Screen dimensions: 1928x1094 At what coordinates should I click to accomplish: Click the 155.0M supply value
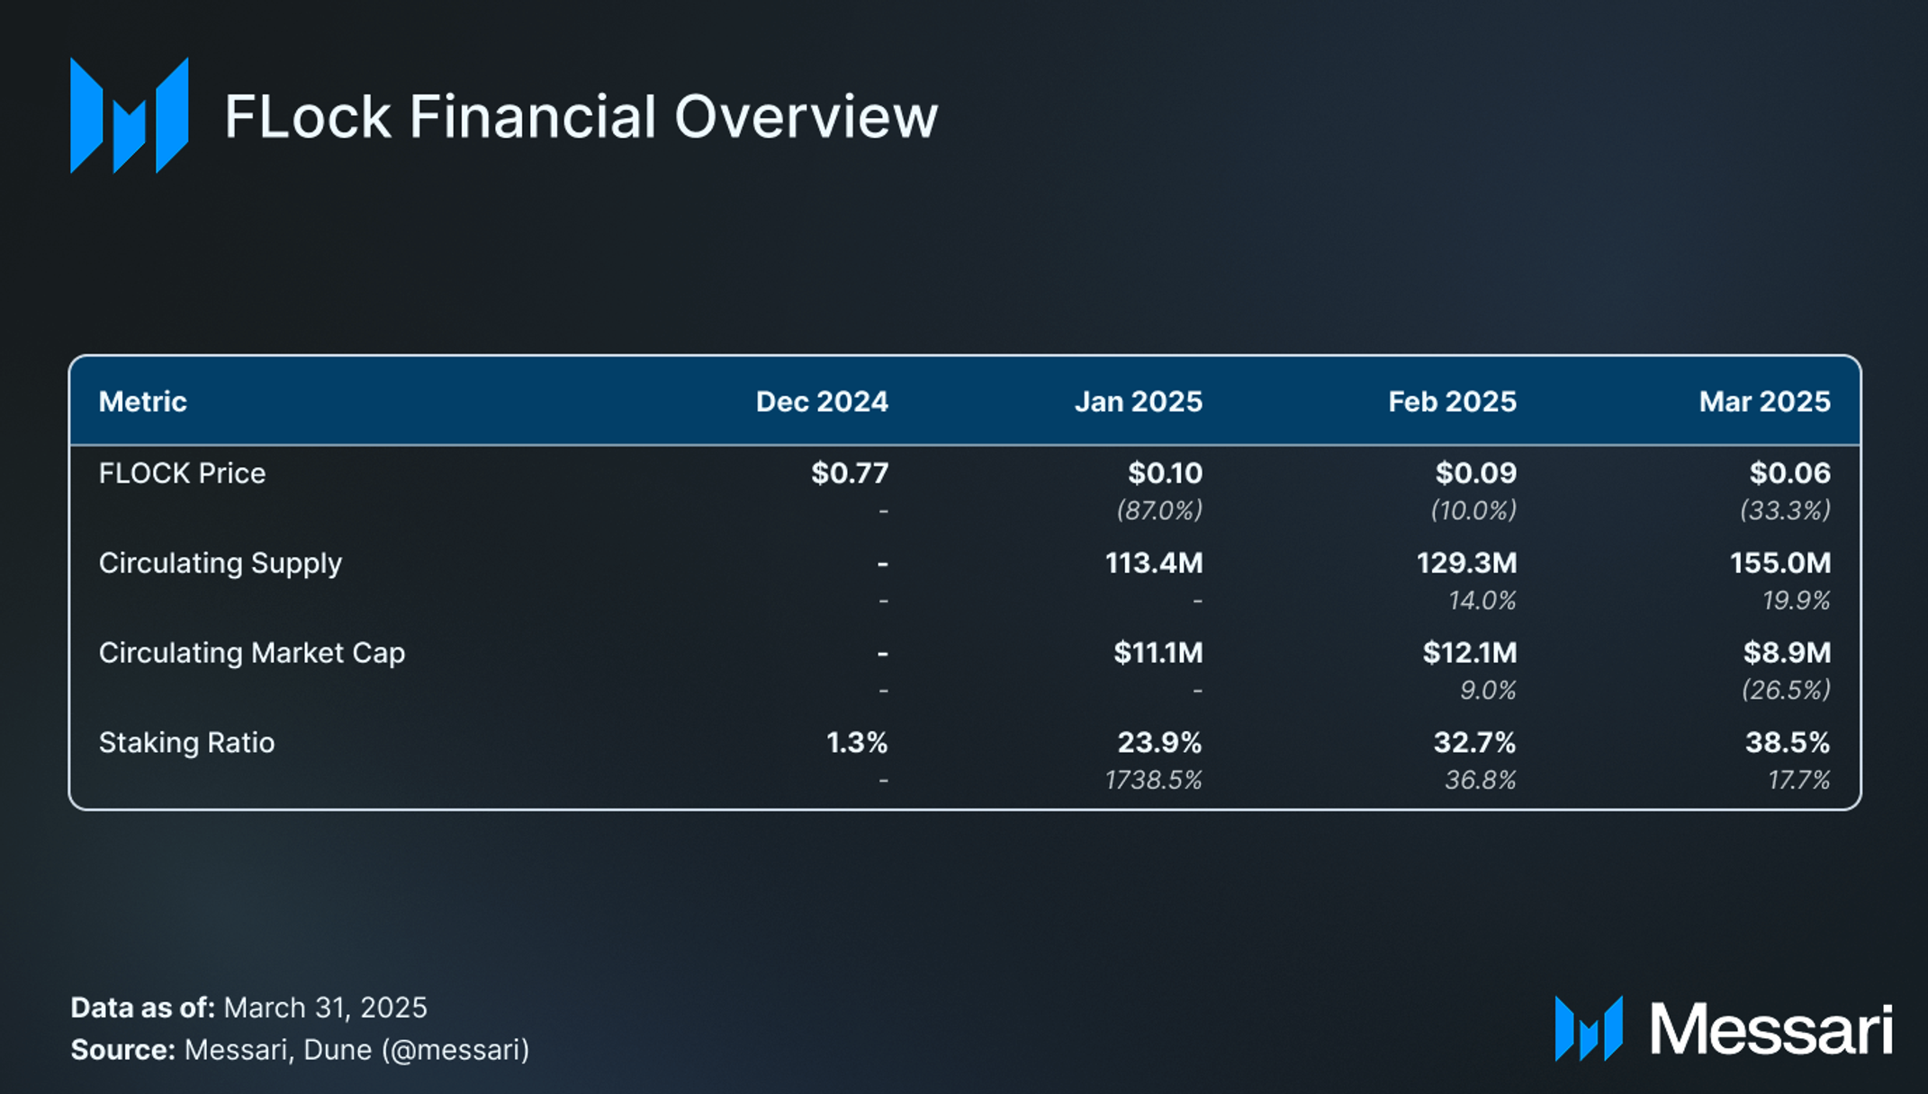pyautogui.click(x=1780, y=564)
